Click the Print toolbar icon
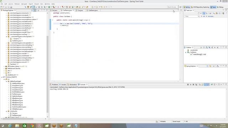The width and height of the screenshot is (228, 128). (x=11, y=7)
